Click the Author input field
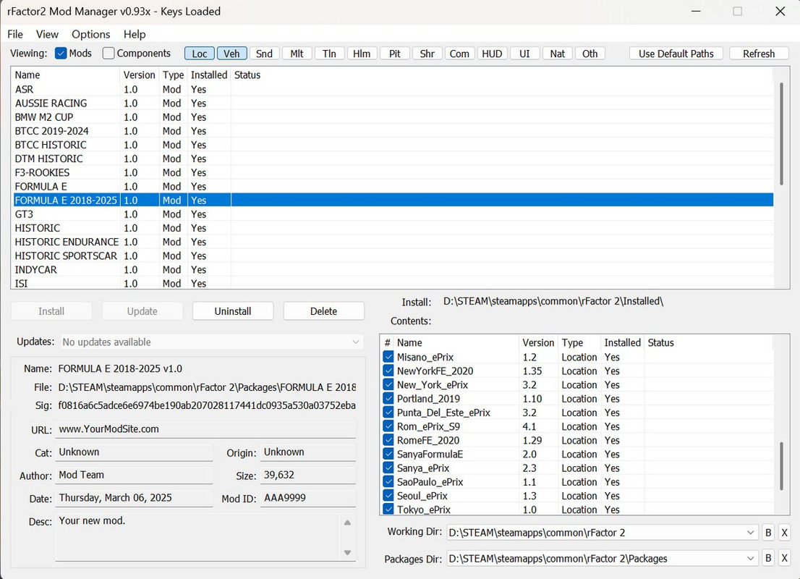The width and height of the screenshot is (800, 579). pos(135,476)
